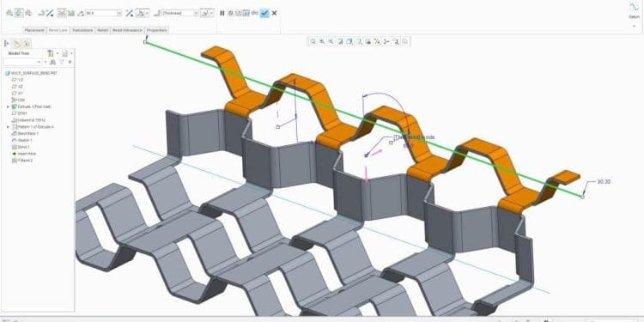Open the Thickness radius dropdown
This screenshot has width=644, height=322.
coord(196,13)
